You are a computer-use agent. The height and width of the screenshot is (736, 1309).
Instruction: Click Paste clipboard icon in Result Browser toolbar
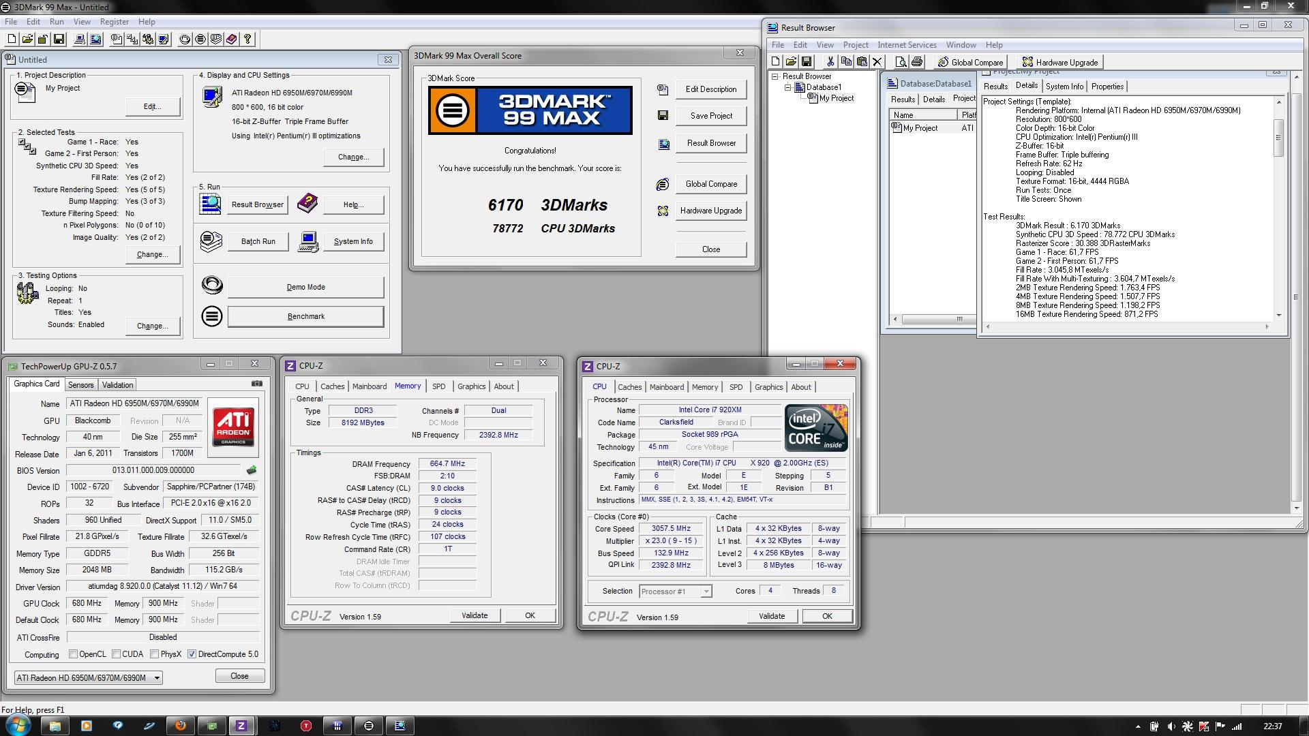(x=862, y=61)
